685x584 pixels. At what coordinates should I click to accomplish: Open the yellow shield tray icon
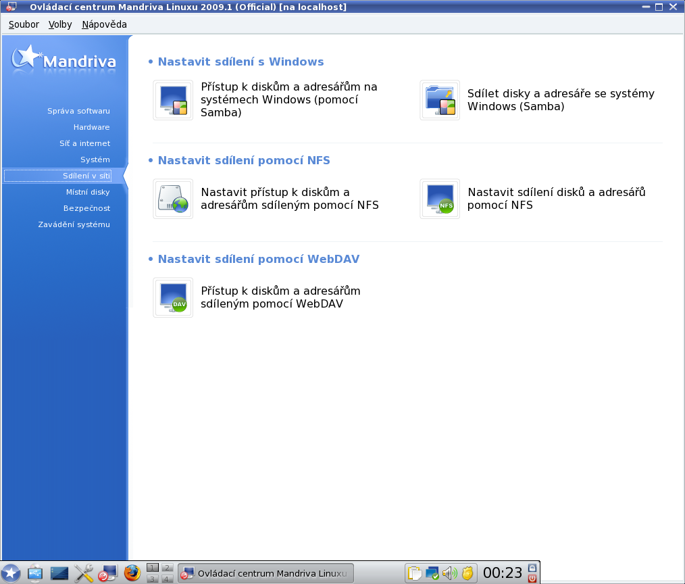coord(467,573)
